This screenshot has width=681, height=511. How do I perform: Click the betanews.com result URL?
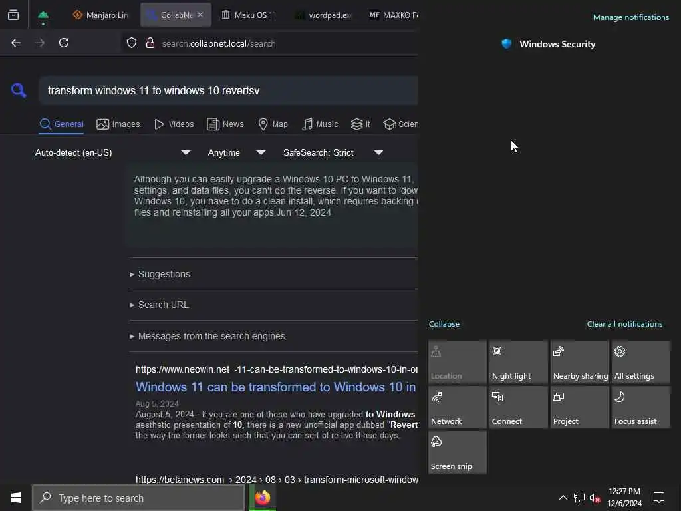pos(276,480)
